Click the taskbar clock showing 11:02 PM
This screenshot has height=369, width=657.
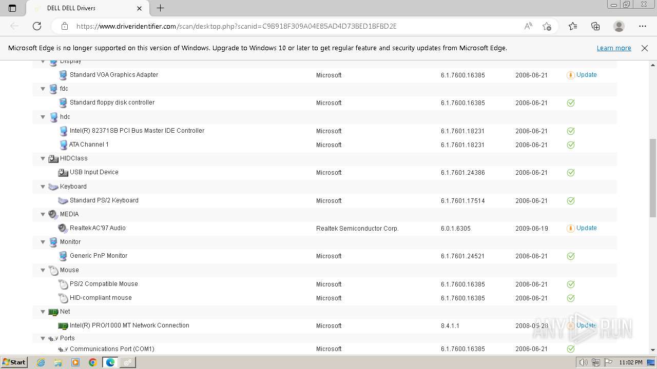(x=631, y=362)
